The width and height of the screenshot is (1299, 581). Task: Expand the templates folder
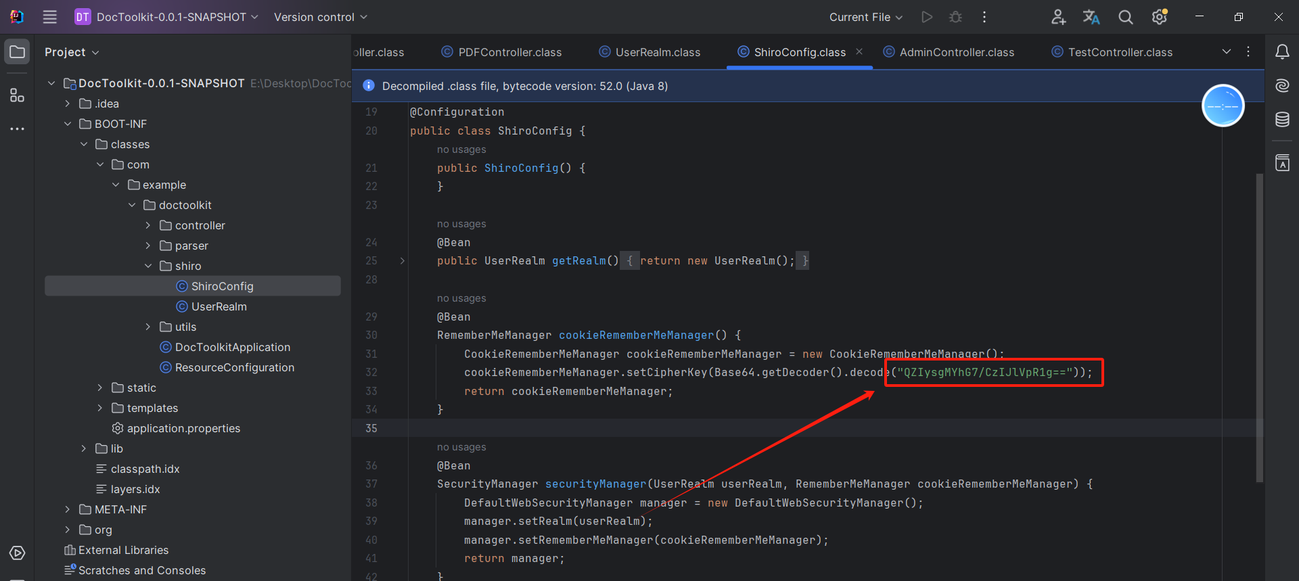100,408
